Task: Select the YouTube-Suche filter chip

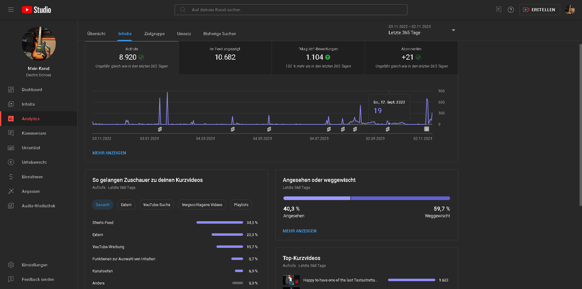Action: [x=156, y=205]
